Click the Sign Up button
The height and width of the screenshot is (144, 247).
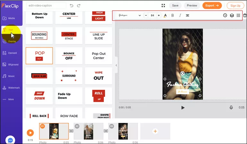235,6
